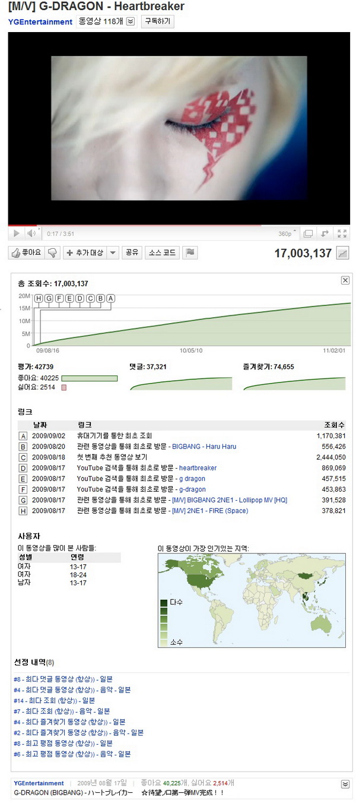Click the 2,444,050 view count cell
Viewport: 356px width, 803px height.
(x=330, y=457)
